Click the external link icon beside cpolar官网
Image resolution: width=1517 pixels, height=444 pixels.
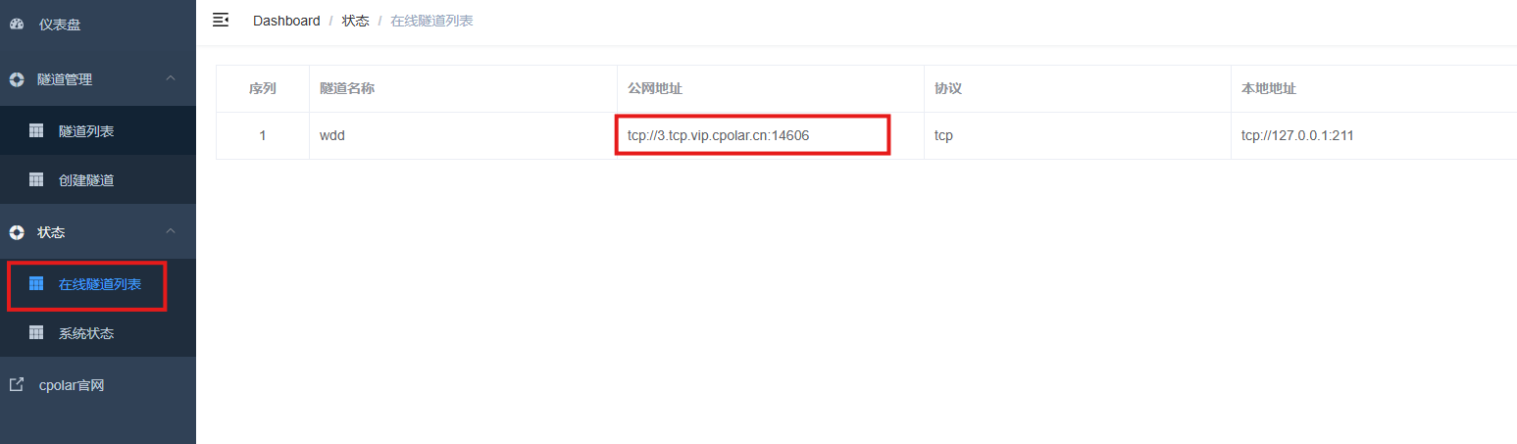pos(17,385)
